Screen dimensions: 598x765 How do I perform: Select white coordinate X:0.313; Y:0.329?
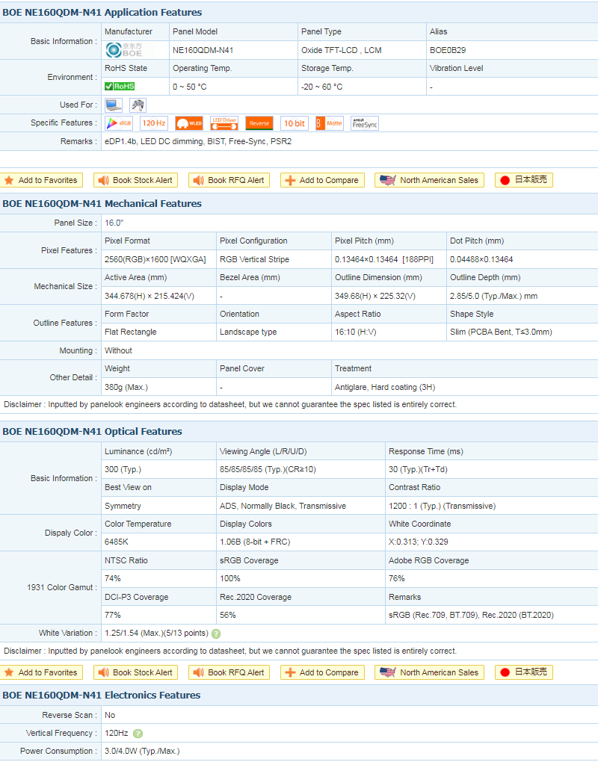click(419, 542)
